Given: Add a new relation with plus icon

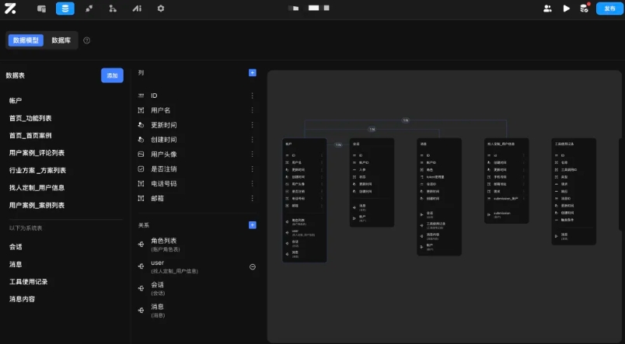Looking at the screenshot, I should coord(253,225).
